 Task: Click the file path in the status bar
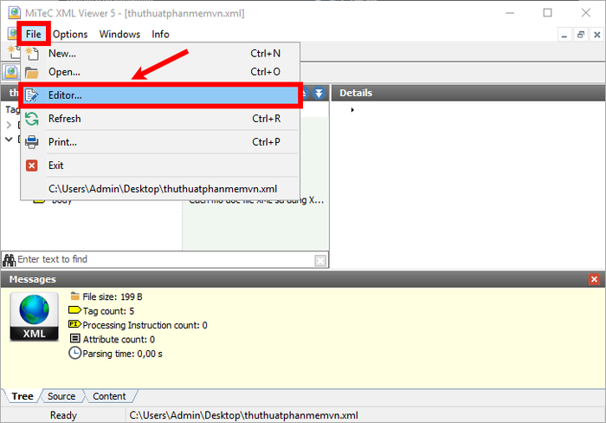pos(243,415)
